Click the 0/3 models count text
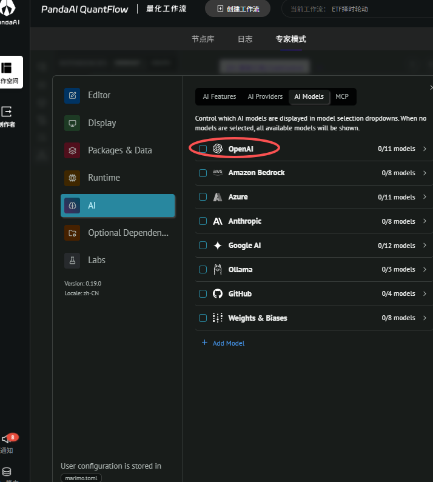 pos(398,269)
